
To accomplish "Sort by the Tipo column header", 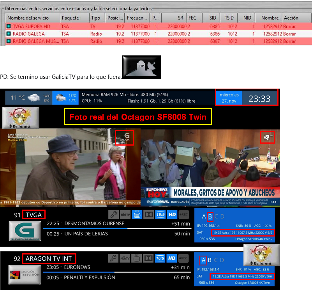I will coord(97,18).
